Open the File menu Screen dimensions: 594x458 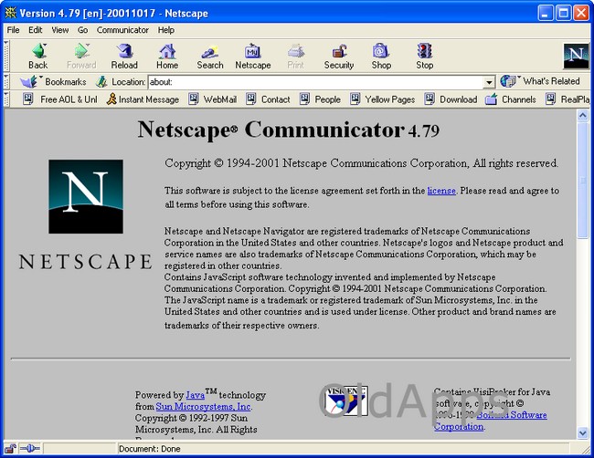(13, 30)
